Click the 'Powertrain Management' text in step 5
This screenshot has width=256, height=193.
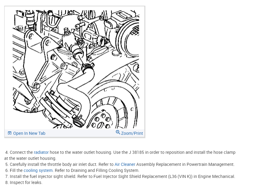click(x=210, y=164)
